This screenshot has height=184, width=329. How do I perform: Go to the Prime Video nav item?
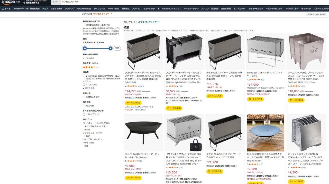(x=113, y=8)
